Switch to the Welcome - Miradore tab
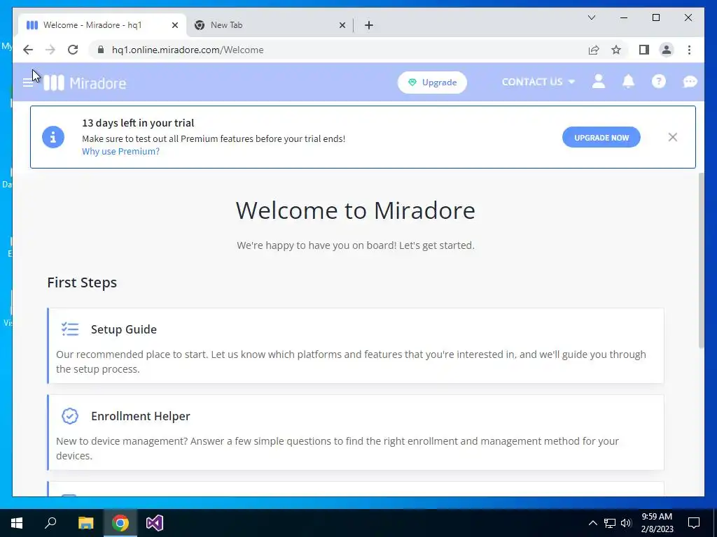 (102, 25)
